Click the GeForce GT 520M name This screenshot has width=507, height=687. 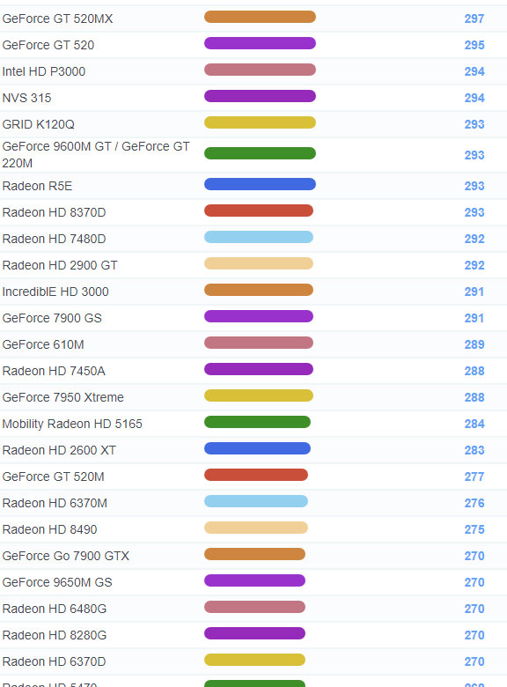click(x=54, y=476)
